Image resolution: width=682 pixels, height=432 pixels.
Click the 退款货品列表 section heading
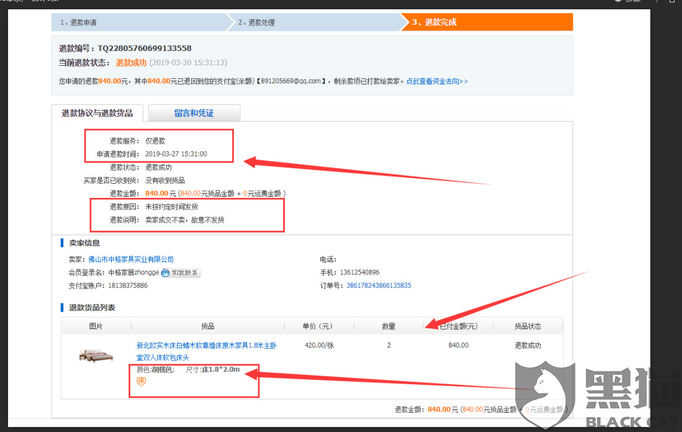[92, 308]
